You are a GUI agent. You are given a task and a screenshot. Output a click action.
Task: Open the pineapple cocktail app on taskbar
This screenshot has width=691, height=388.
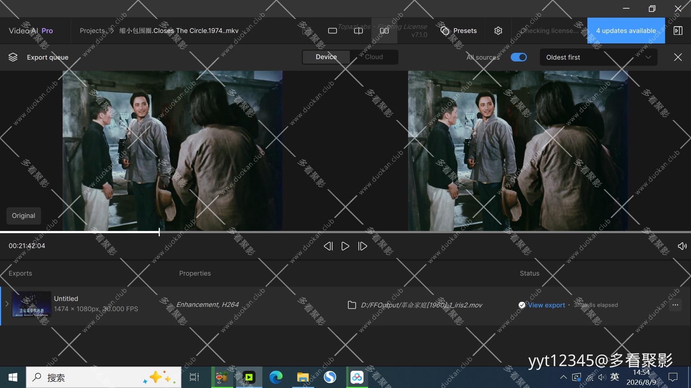222,377
